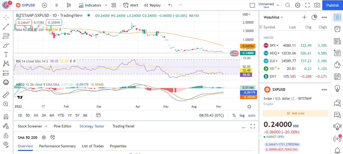Create a new Alert

click(131, 5)
